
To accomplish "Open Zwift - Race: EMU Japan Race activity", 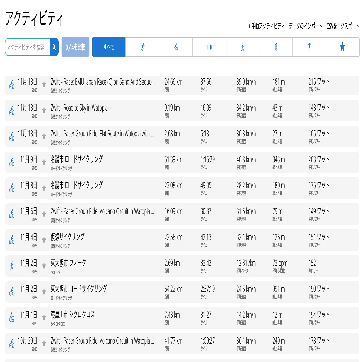I will [x=103, y=82].
